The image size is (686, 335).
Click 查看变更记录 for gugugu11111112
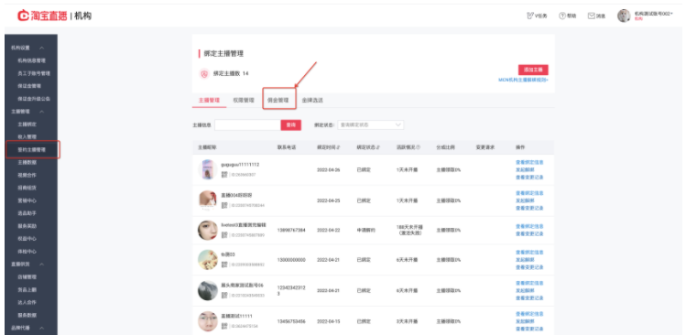(x=529, y=178)
